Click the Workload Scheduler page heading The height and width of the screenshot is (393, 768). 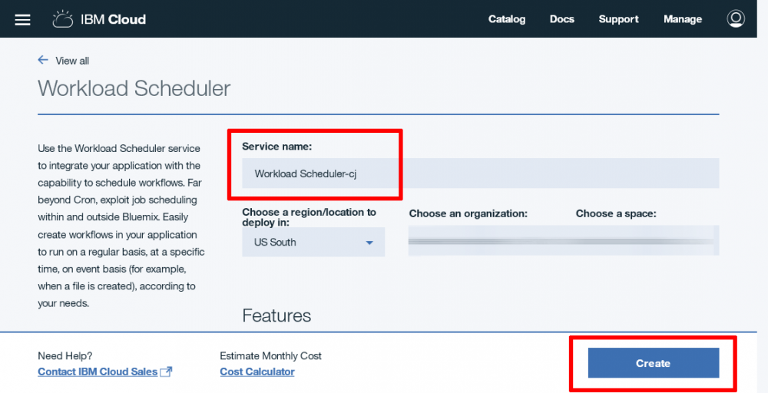click(134, 88)
